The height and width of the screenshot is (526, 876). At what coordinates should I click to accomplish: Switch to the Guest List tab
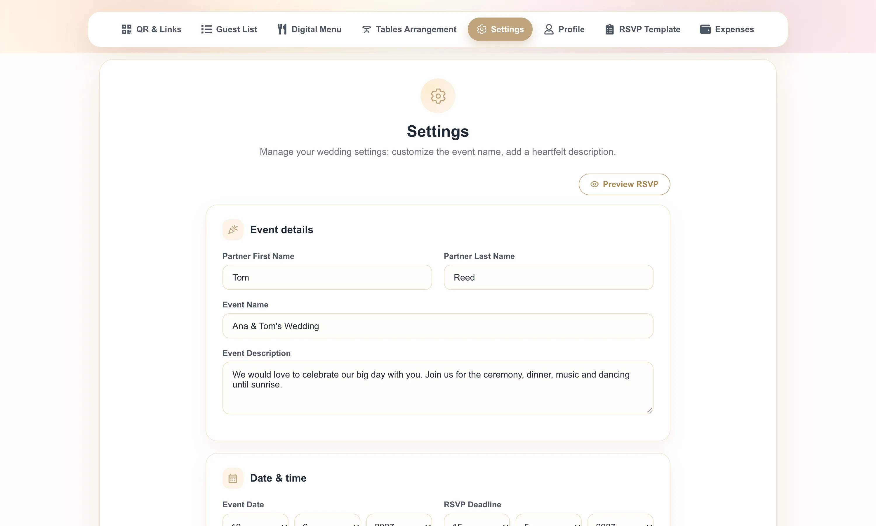[x=229, y=29]
